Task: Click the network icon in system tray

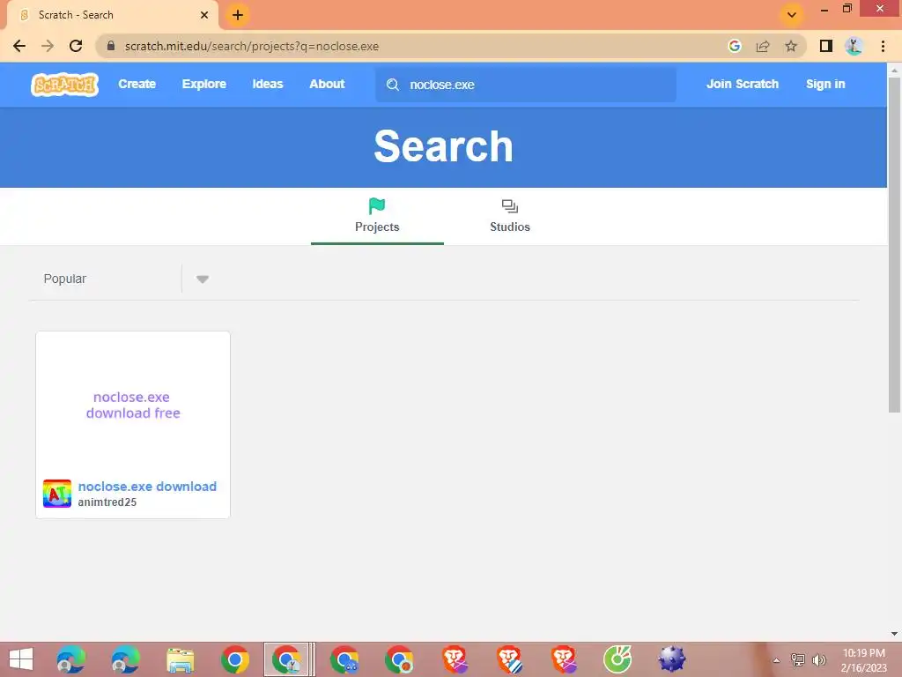Action: [798, 660]
